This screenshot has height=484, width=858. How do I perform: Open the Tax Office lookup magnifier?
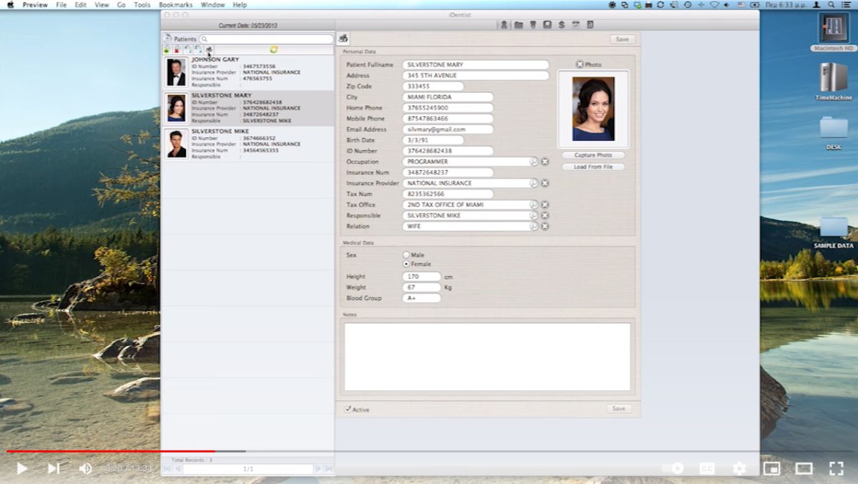point(533,204)
